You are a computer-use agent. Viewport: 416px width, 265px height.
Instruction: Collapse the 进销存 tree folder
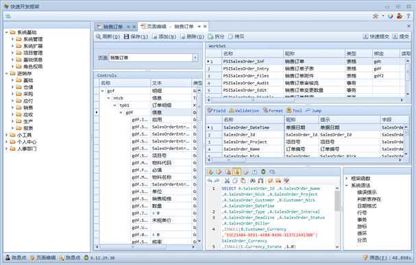coord(6,73)
